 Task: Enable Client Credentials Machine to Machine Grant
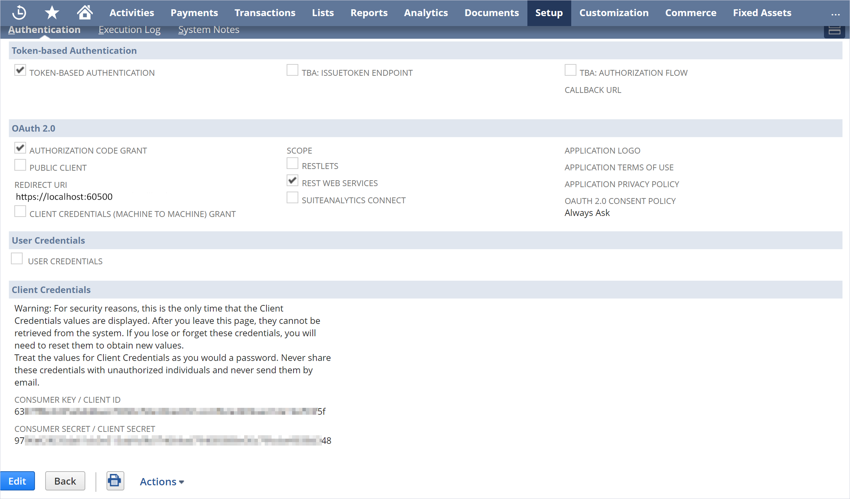(20, 211)
